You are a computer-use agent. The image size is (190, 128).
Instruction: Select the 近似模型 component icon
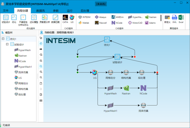click(x=34, y=19)
